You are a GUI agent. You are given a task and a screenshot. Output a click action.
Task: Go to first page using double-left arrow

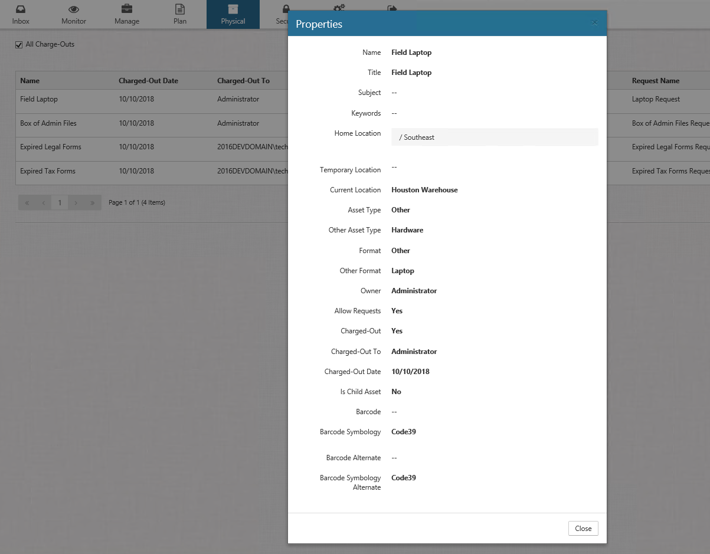[27, 203]
